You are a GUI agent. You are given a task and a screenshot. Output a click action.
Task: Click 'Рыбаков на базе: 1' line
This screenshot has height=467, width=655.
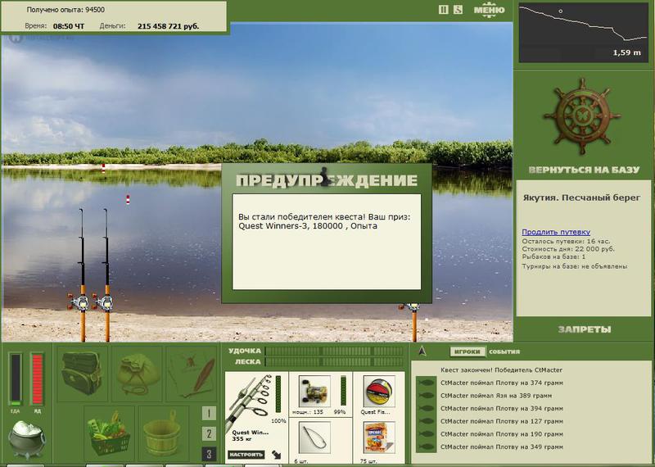(554, 257)
